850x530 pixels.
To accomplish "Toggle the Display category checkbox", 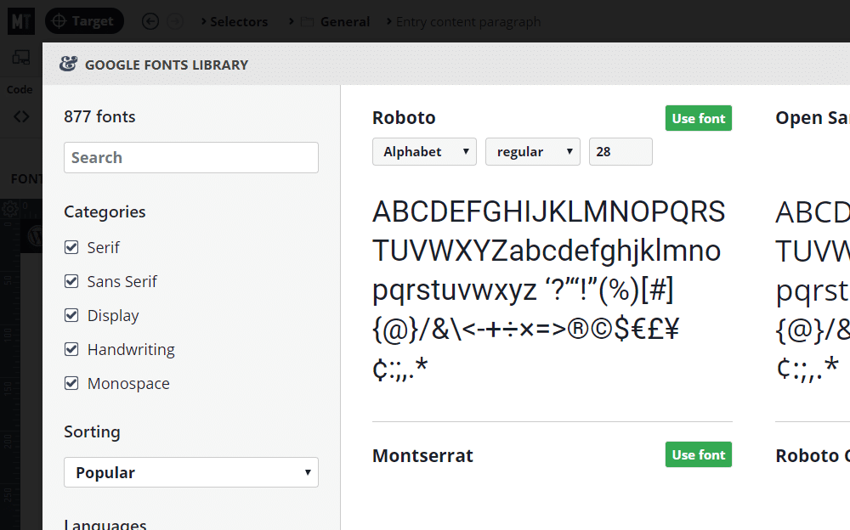I will click(71, 315).
